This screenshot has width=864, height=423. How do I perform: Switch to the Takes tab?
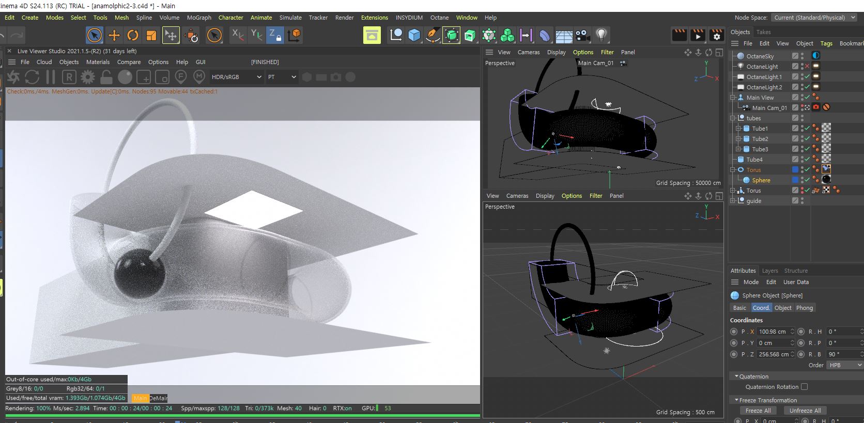tap(763, 32)
